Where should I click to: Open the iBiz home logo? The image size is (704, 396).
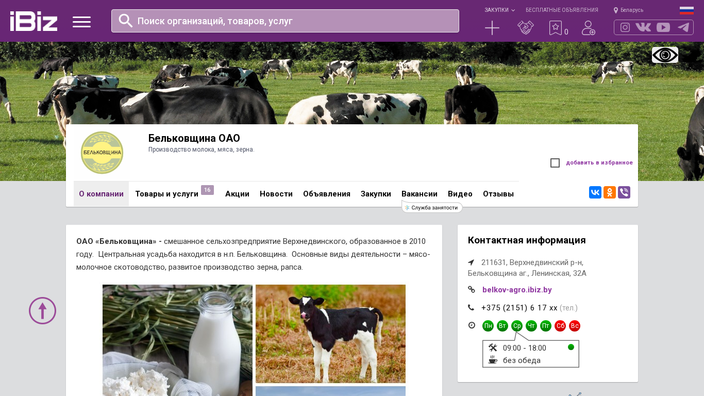(x=33, y=21)
